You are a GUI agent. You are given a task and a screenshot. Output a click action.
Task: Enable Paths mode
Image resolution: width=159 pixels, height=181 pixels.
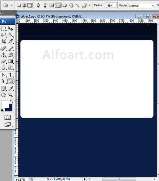click(x=24, y=5)
